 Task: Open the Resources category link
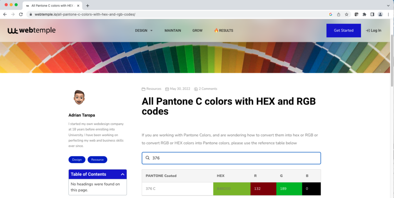(154, 89)
